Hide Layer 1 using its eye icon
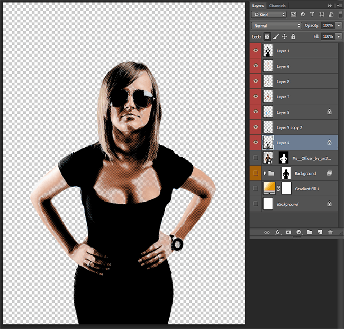344x329 pixels. (x=256, y=51)
